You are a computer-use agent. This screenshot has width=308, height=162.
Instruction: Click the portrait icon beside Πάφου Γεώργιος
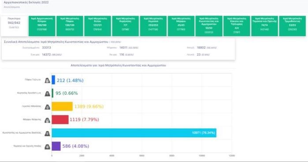(x=47, y=80)
